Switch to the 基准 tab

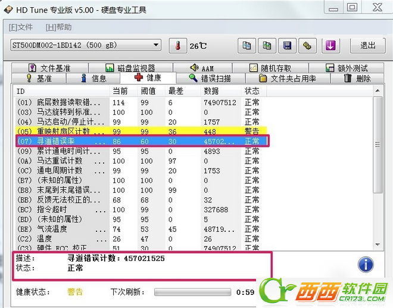pos(39,78)
